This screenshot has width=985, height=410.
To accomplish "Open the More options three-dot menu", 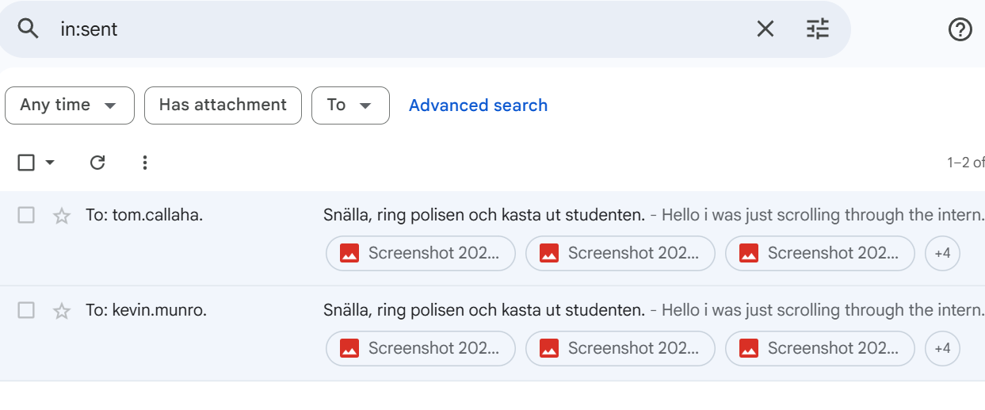I will (144, 163).
